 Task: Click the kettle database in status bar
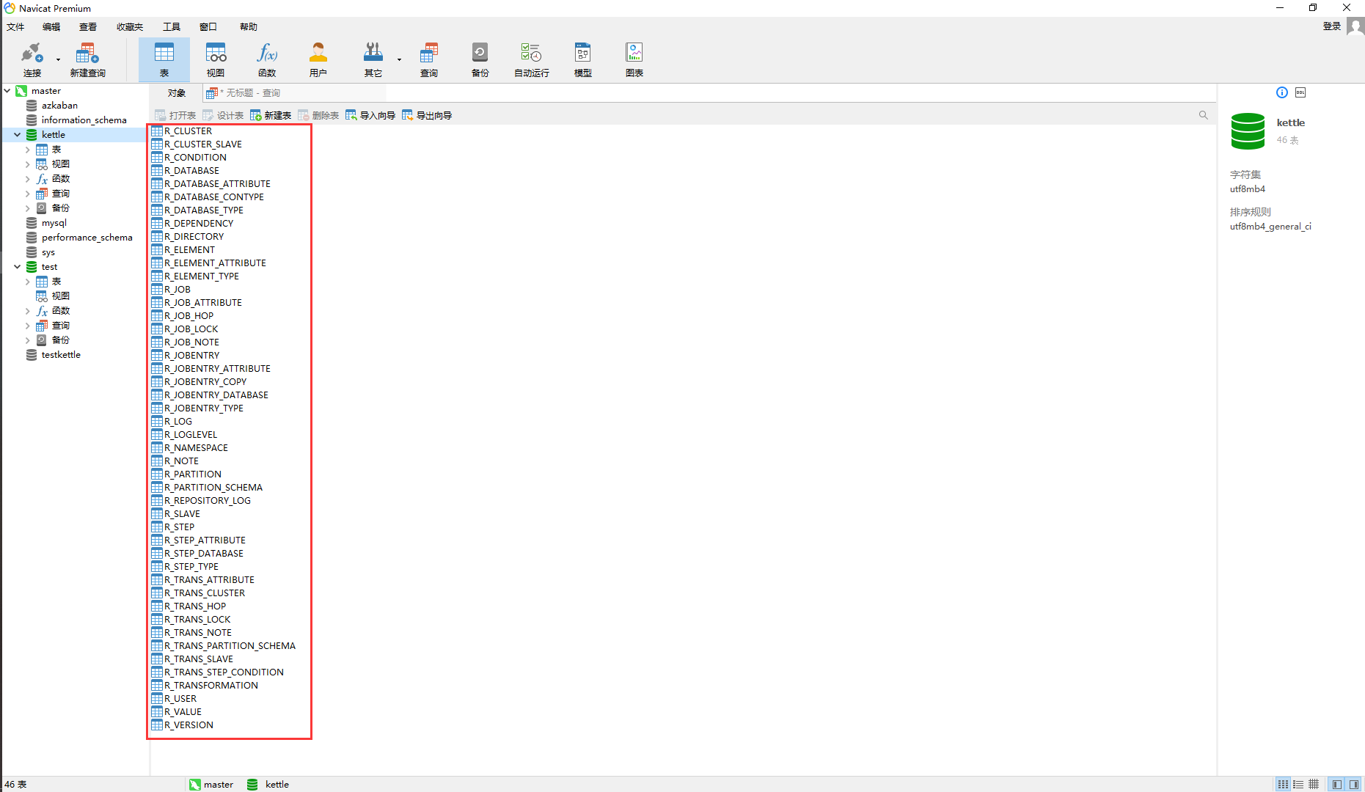coord(268,785)
